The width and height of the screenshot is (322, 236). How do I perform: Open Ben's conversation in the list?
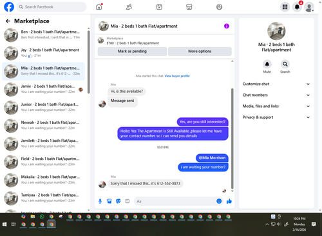(x=43, y=35)
